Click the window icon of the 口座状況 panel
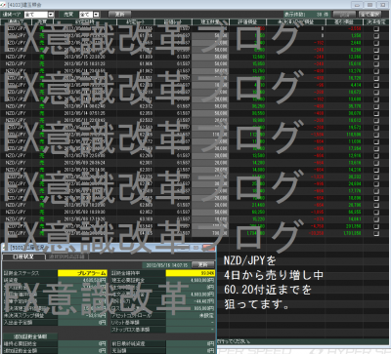Image resolution: width=391 pixels, height=354 pixels. [x=6, y=248]
